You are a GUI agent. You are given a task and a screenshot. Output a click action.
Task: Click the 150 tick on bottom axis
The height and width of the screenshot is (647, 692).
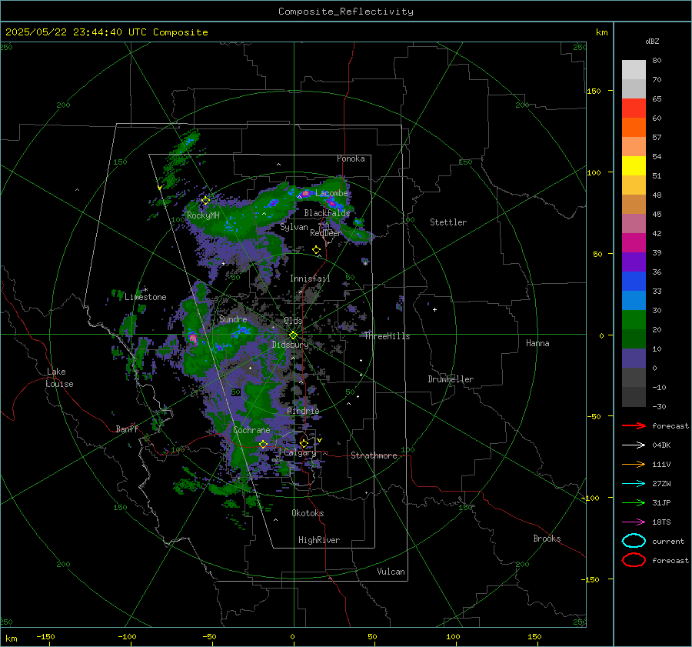[534, 636]
